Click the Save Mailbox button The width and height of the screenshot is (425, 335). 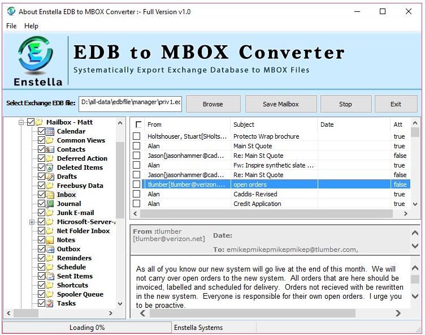[281, 104]
